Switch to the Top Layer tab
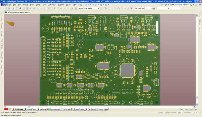This screenshot has width=202, height=117. [18, 109]
